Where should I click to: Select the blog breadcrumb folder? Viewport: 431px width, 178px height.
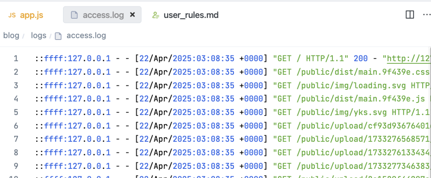coord(11,36)
